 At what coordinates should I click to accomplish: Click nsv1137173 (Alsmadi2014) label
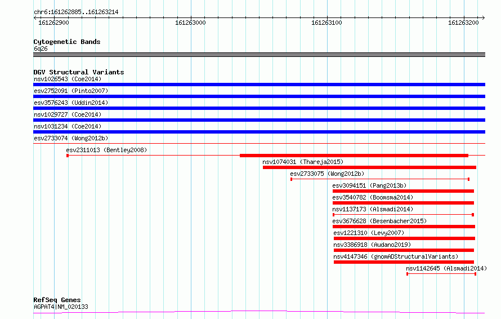373,209
